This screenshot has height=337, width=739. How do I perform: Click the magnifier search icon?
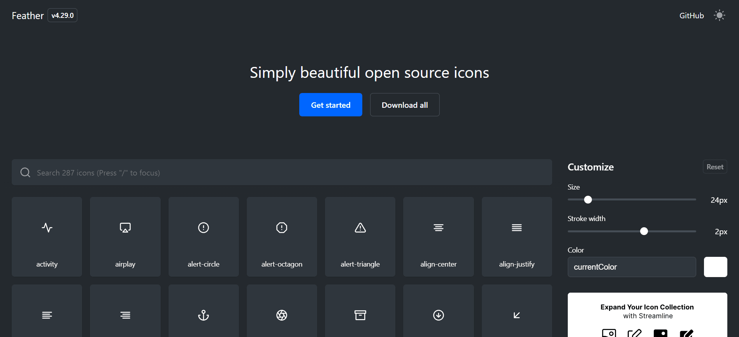pyautogui.click(x=25, y=172)
